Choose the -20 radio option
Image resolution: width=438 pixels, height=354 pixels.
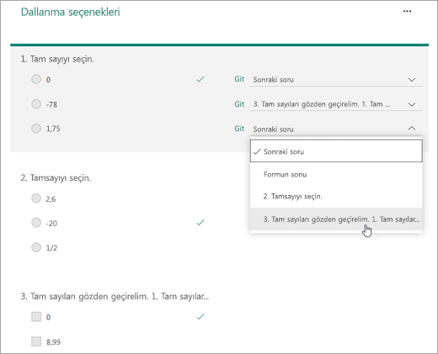(36, 223)
